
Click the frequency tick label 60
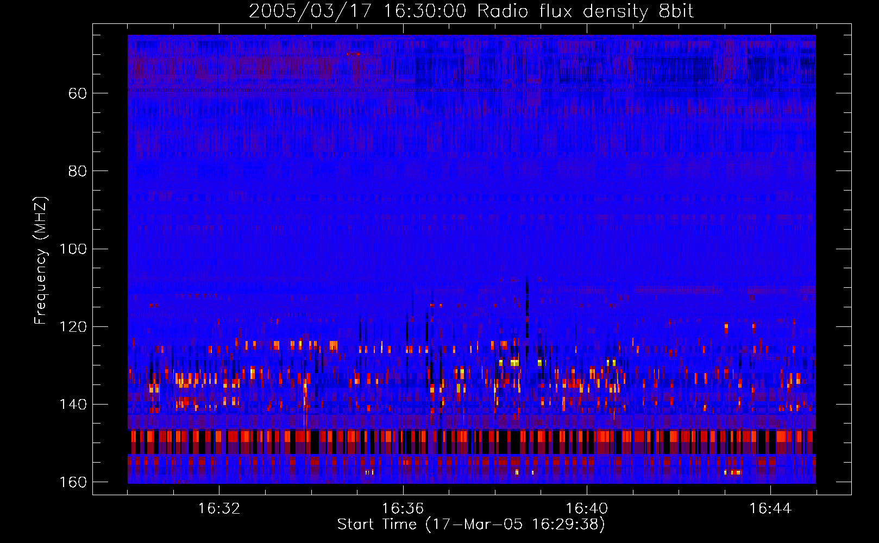78,93
